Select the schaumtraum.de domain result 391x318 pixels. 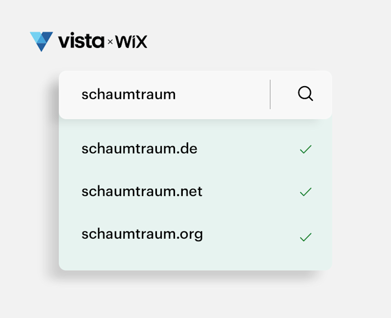coord(139,149)
